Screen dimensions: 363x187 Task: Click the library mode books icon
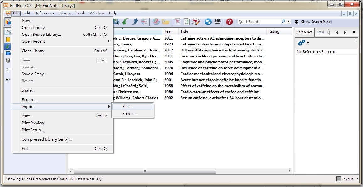(x=8, y=22)
